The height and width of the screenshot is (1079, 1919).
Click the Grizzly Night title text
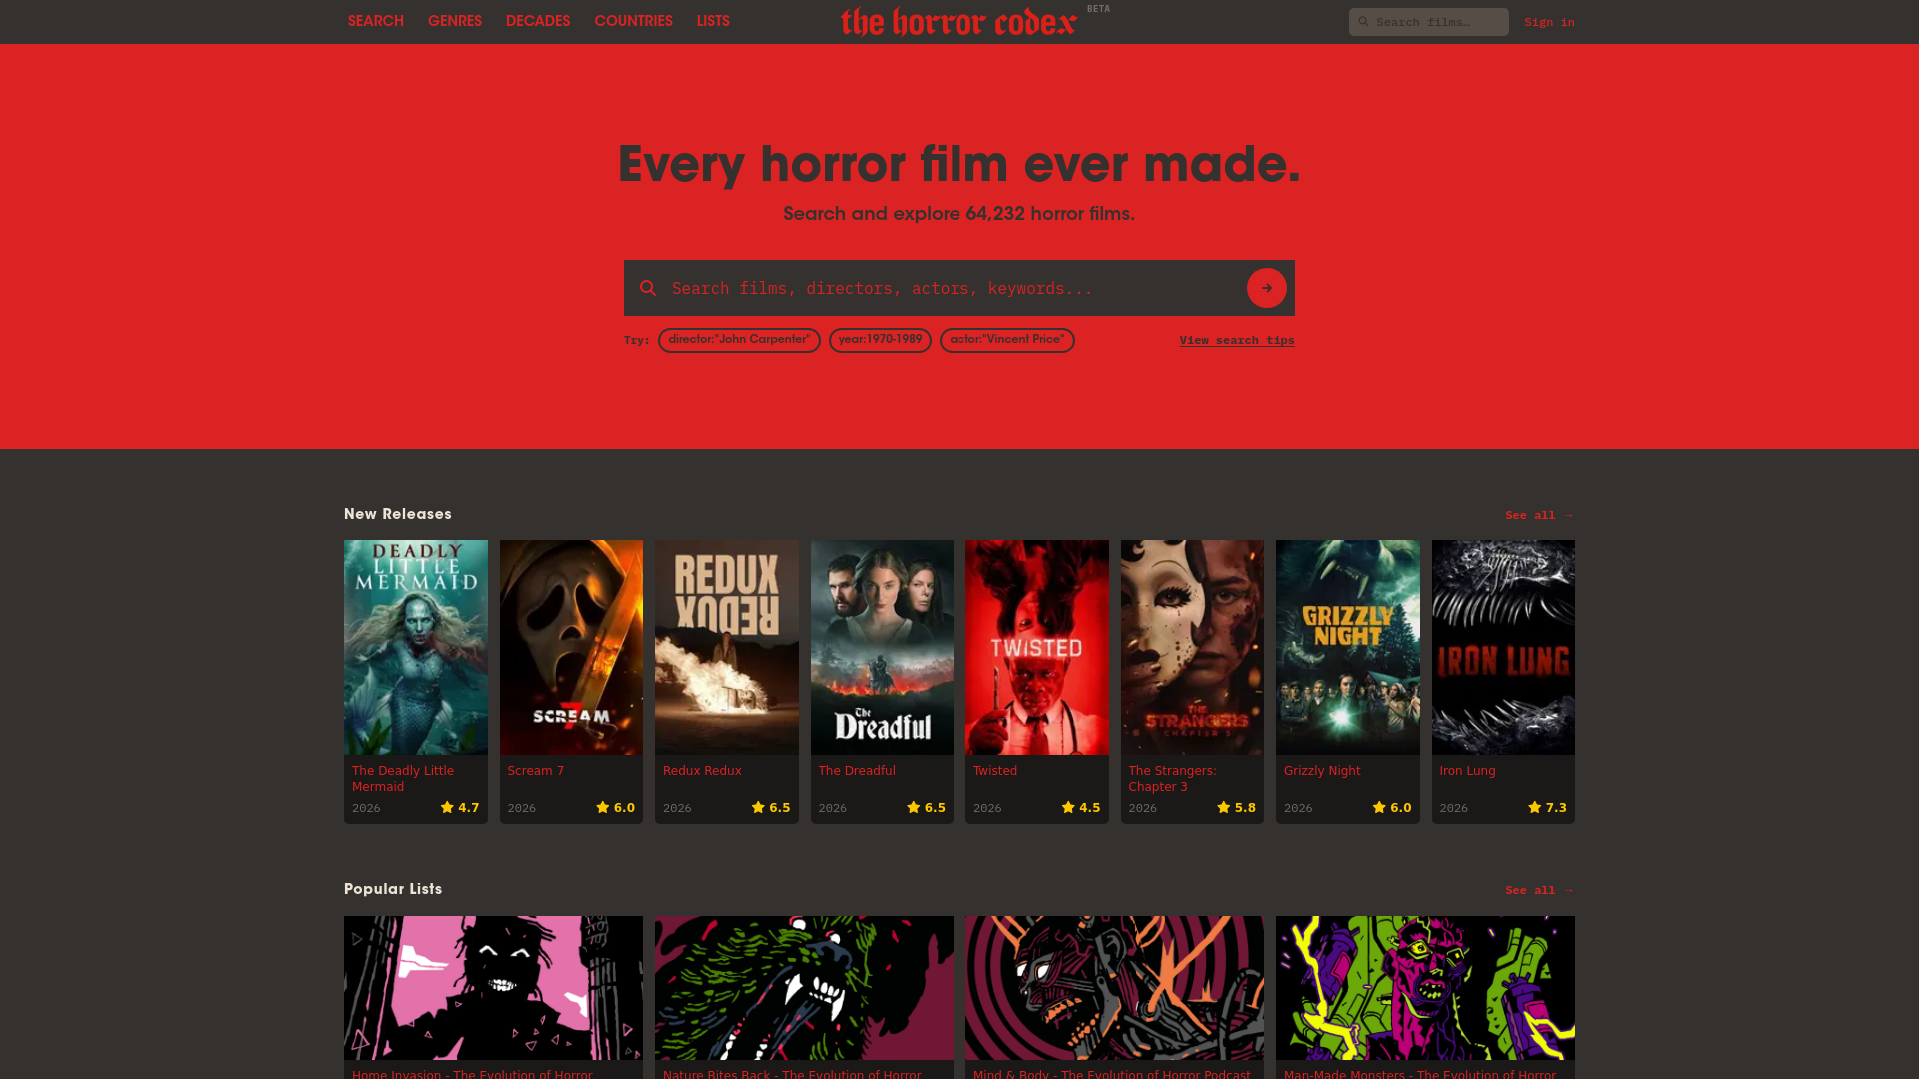point(1322,771)
